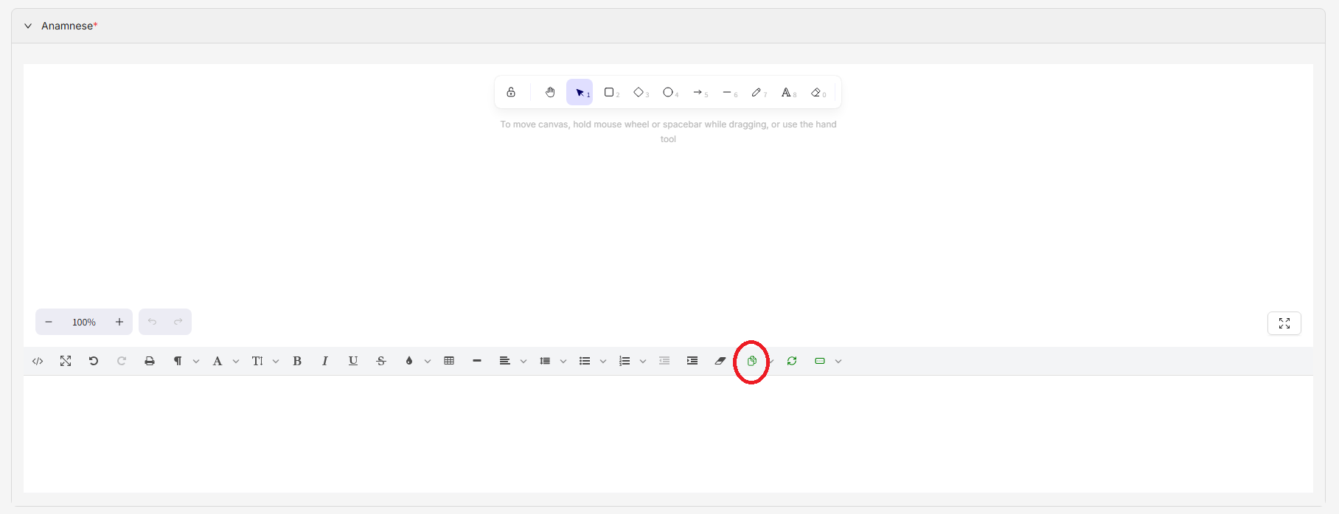The height and width of the screenshot is (514, 1339).
Task: Activate the Pencil freedraw tool
Action: point(757,93)
